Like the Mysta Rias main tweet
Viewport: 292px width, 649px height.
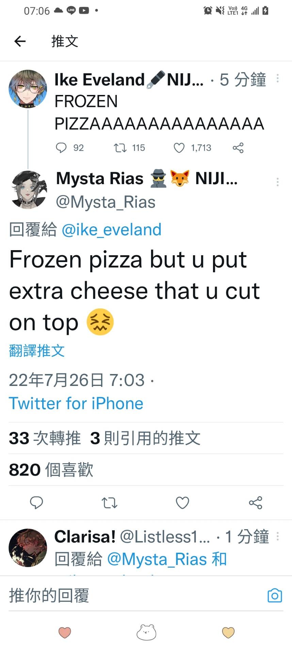click(182, 503)
